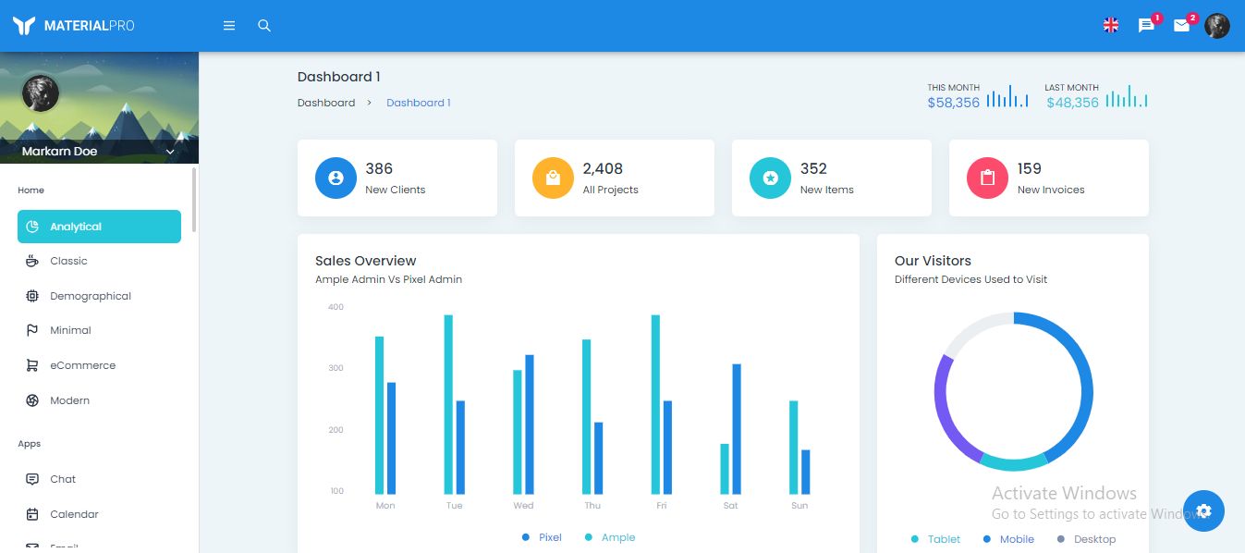The height and width of the screenshot is (553, 1245).
Task: Click the Calendar icon in sidebar
Action: [32, 514]
